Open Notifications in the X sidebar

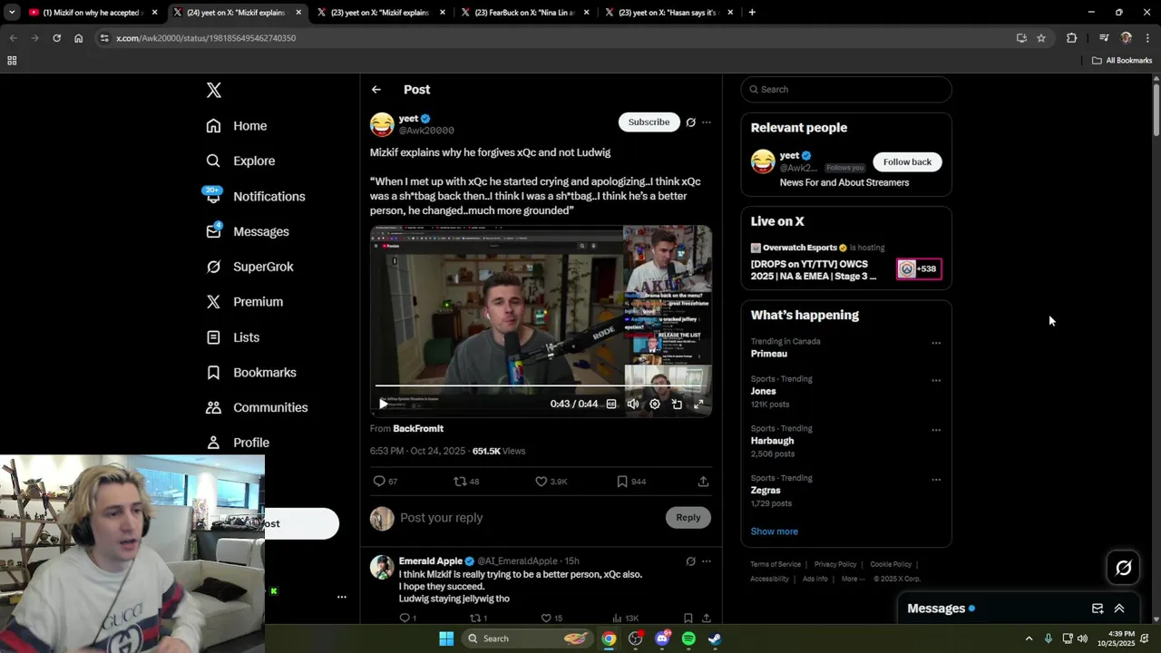pyautogui.click(x=256, y=196)
